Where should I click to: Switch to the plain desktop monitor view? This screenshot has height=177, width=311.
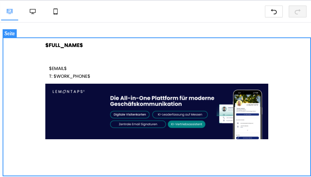click(x=33, y=11)
